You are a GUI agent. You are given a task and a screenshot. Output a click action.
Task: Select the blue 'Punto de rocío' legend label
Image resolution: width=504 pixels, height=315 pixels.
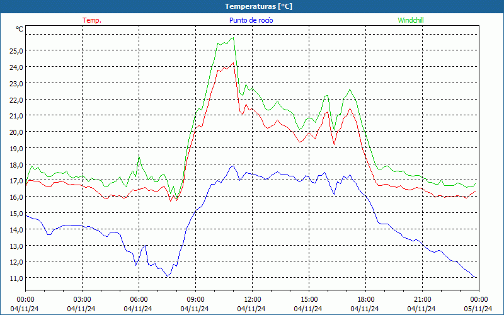pos(251,20)
